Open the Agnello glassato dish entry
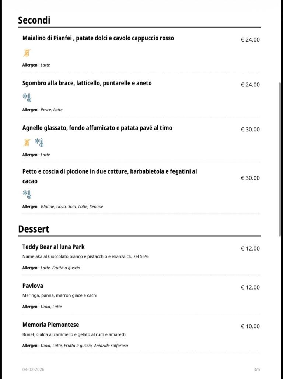The image size is (283, 379). (97, 128)
